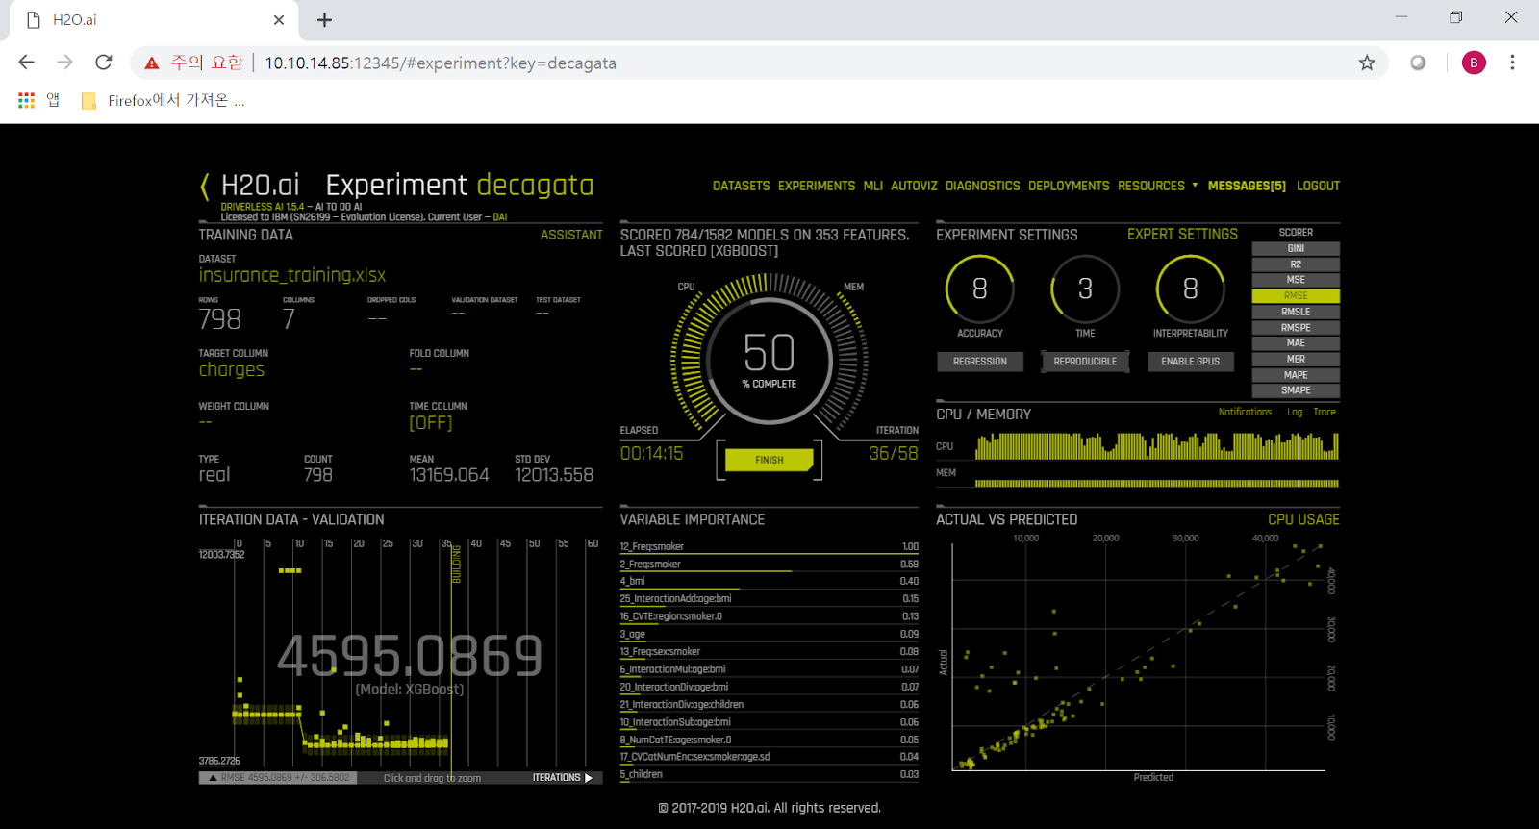Click the back chevron beside H2O.ai logo
This screenshot has width=1539, height=829.
pyautogui.click(x=205, y=187)
